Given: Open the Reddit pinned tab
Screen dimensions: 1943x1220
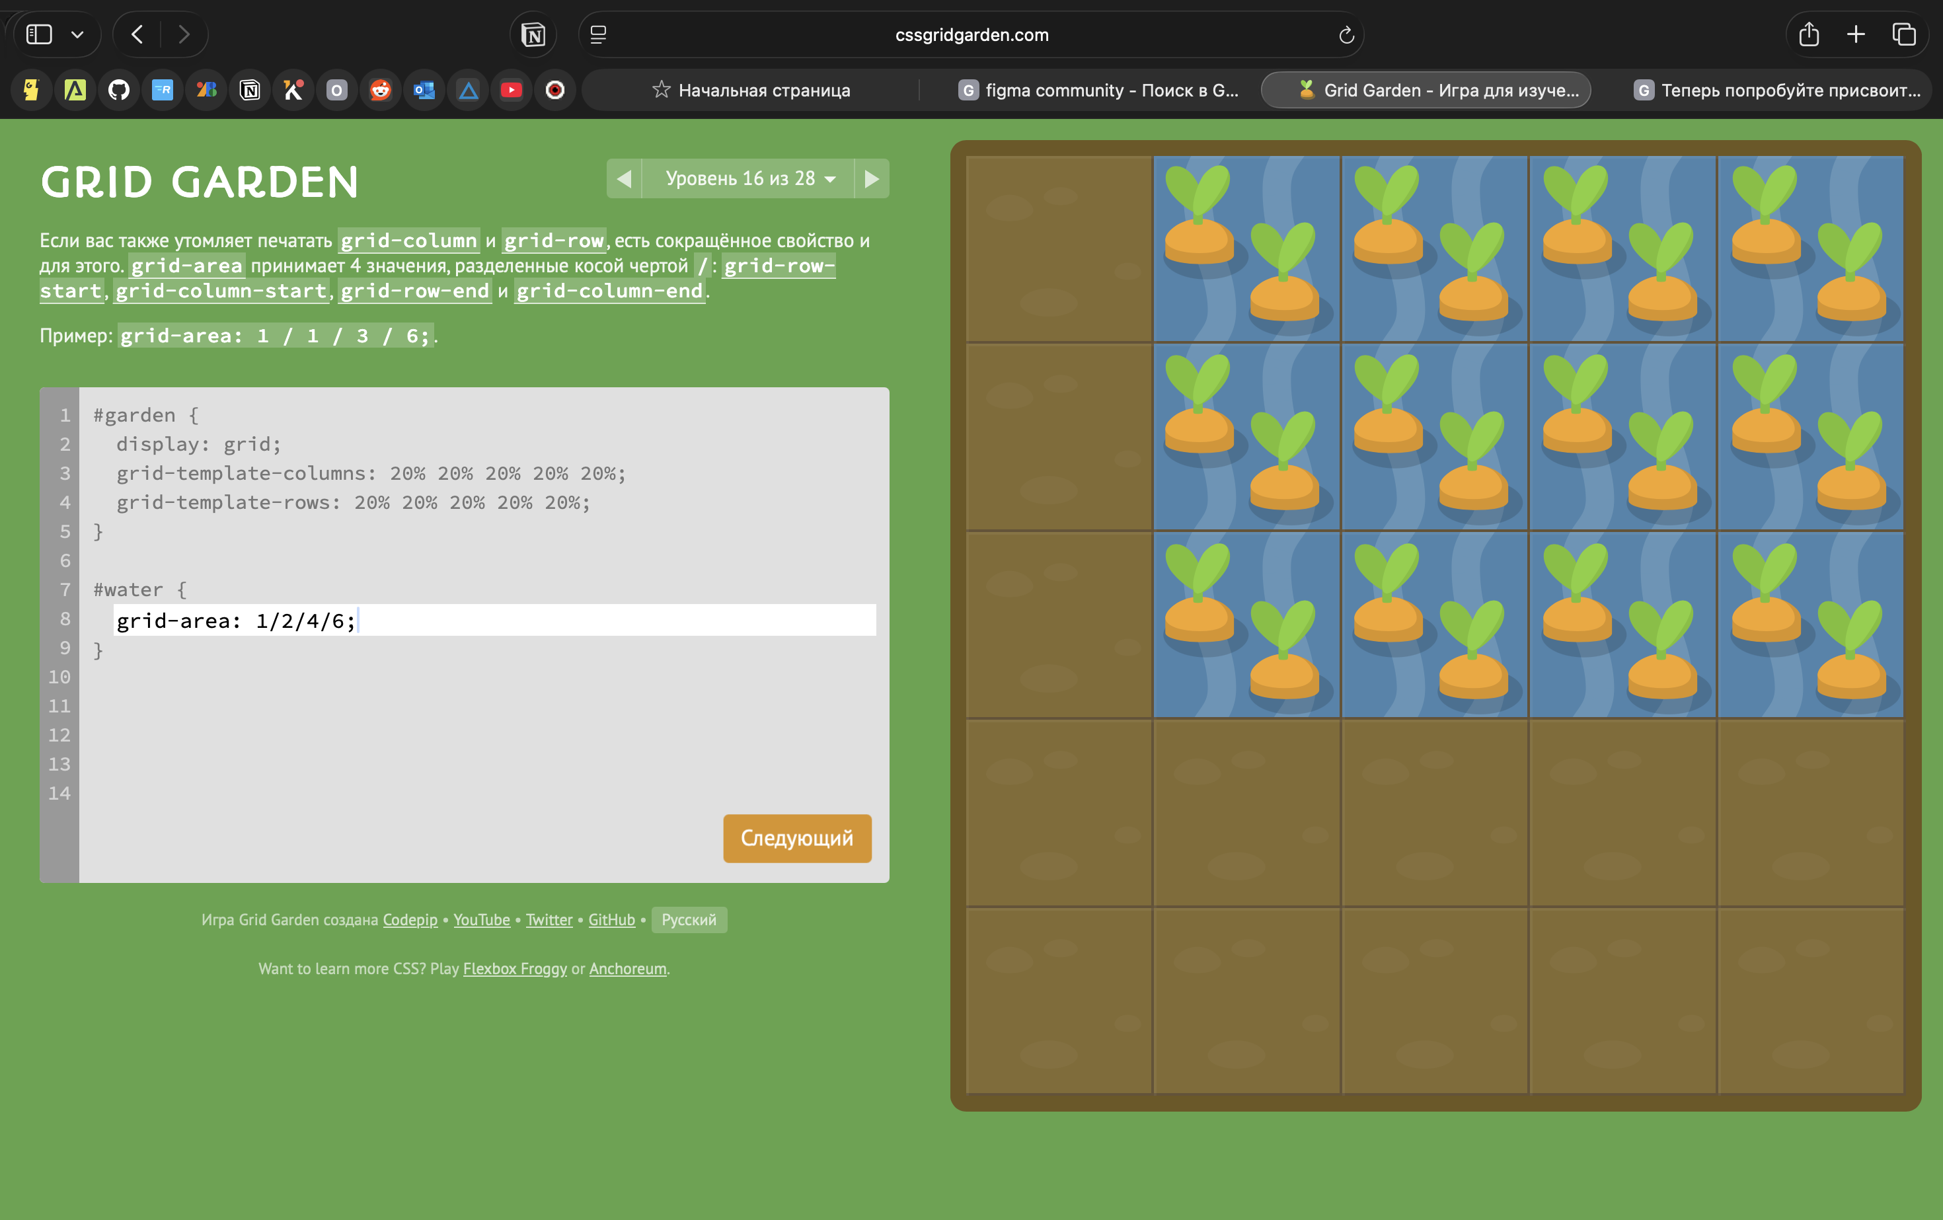Looking at the screenshot, I should click(x=380, y=90).
